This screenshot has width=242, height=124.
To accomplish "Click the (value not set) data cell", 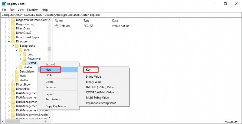I will [x=121, y=26].
